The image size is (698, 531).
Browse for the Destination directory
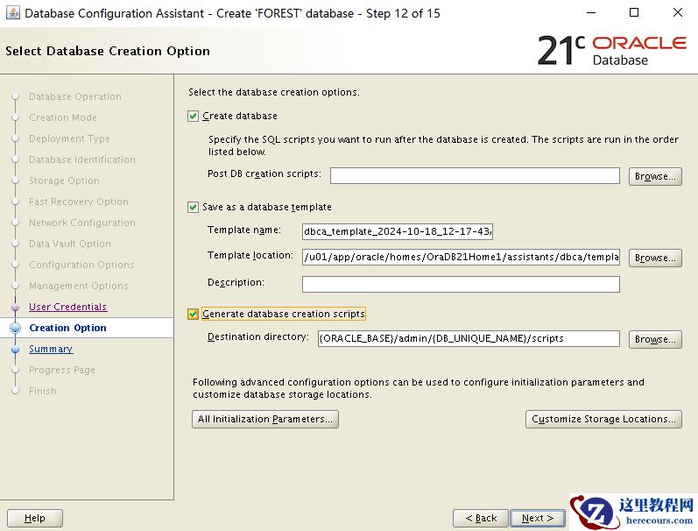point(655,339)
